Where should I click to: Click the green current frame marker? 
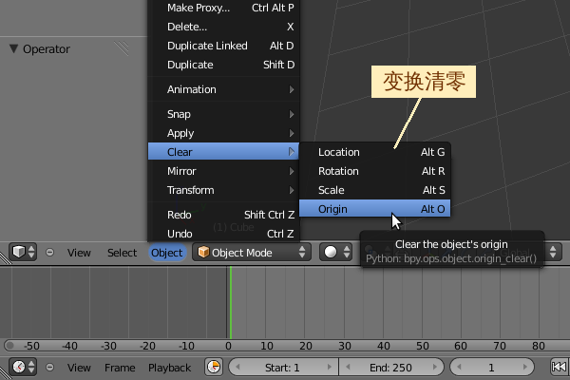(231, 302)
